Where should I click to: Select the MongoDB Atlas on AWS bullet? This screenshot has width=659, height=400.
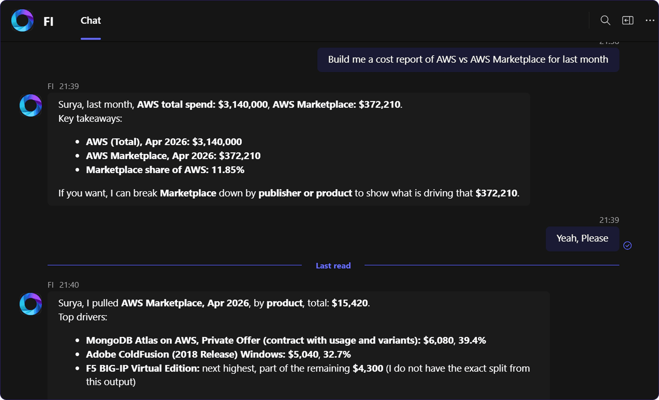[x=286, y=340]
